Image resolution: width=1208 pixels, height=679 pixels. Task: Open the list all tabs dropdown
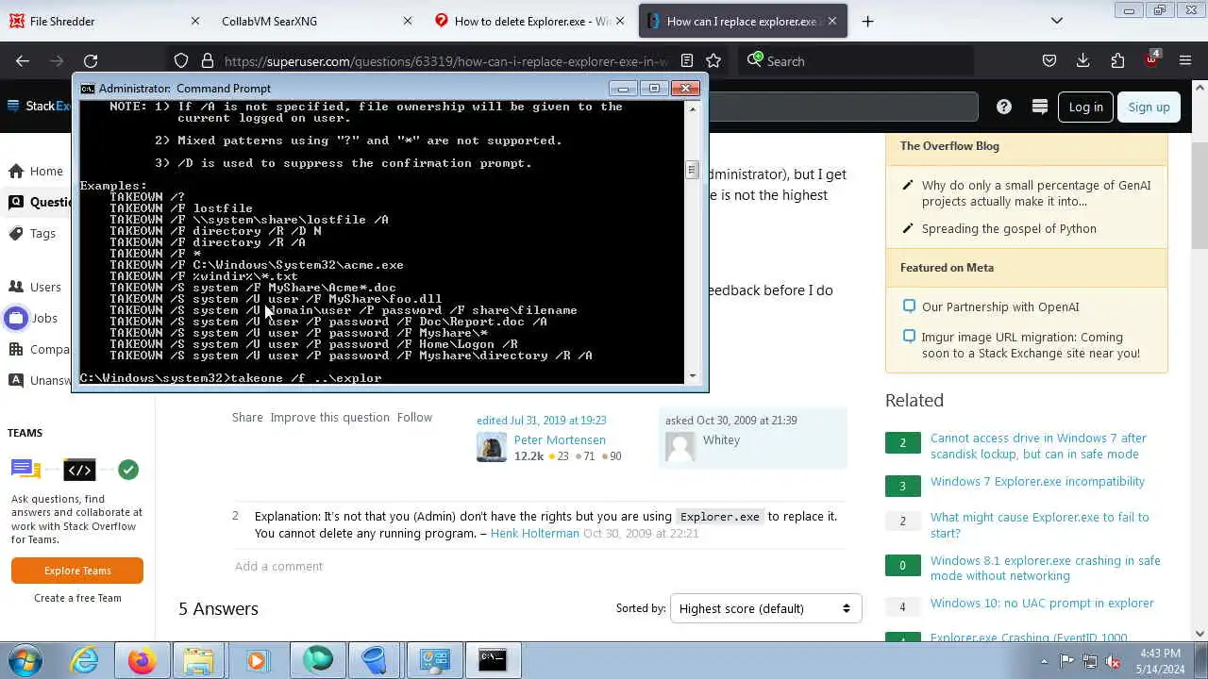point(1057,21)
